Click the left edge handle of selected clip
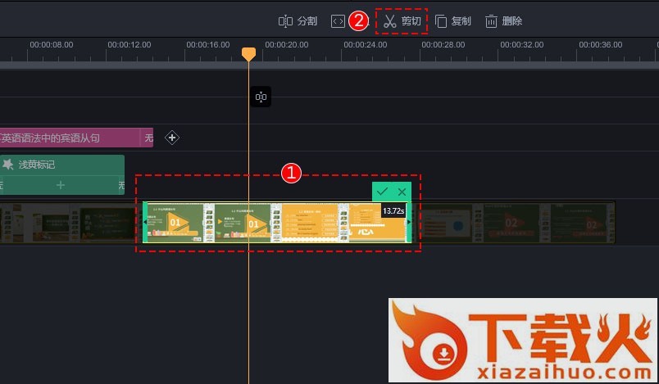Screen dimensions: 659x384 coord(145,223)
